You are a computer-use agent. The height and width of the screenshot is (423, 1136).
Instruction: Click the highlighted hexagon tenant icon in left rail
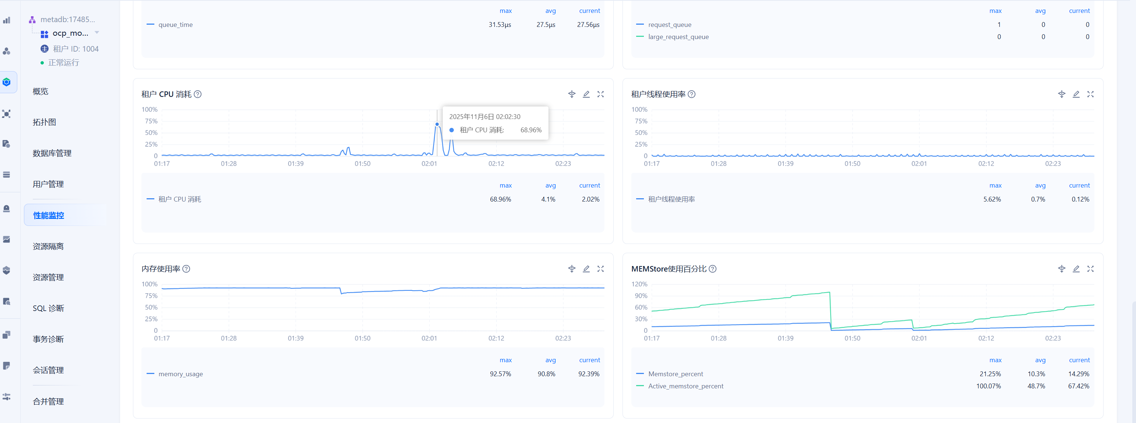[x=7, y=82]
